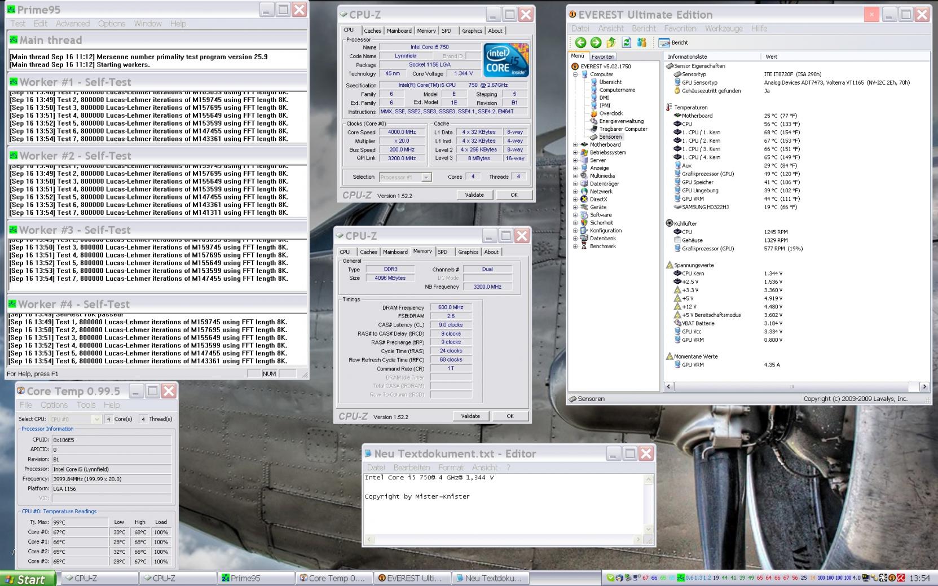The height and width of the screenshot is (586, 938).
Task: Open the DMI node in EVEREST
Action: (604, 98)
